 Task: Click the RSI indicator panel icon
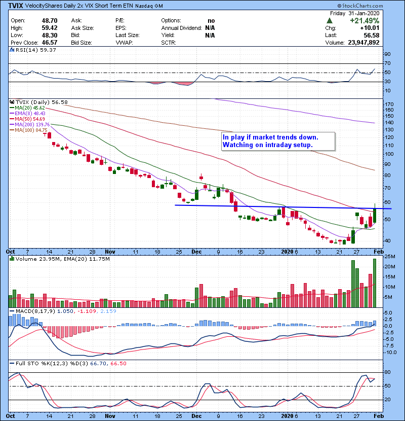[x=12, y=50]
